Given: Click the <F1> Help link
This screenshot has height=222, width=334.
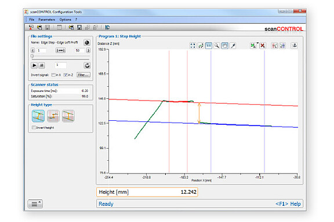Looking at the screenshot, I should pyautogui.click(x=288, y=204).
